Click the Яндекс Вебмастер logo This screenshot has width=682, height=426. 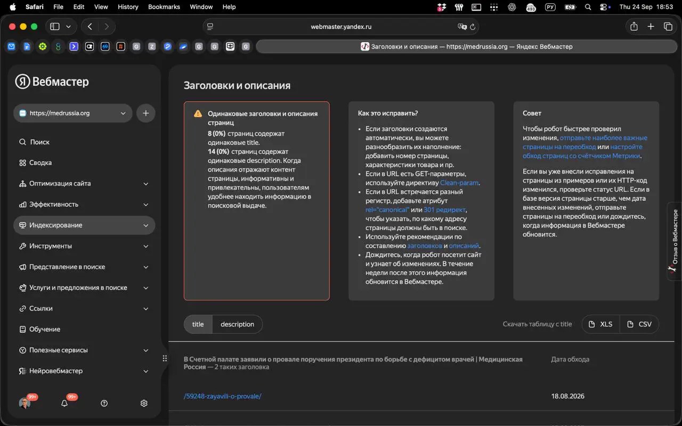52,81
